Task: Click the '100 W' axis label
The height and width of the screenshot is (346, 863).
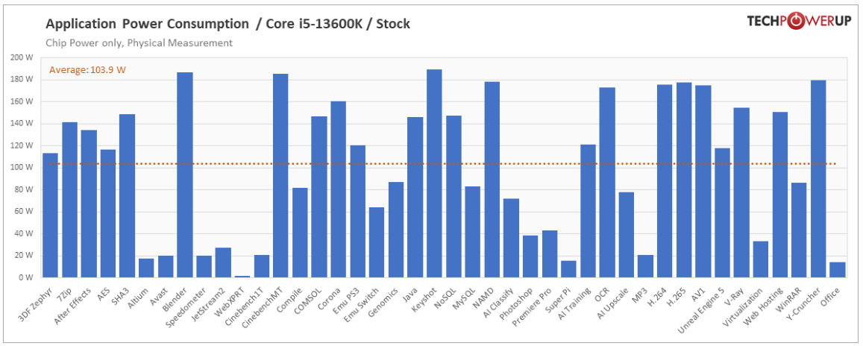Action: (x=22, y=167)
